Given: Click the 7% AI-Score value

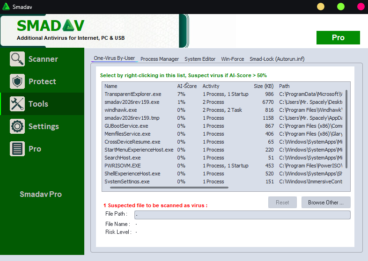Looking at the screenshot, I should pos(181,94).
